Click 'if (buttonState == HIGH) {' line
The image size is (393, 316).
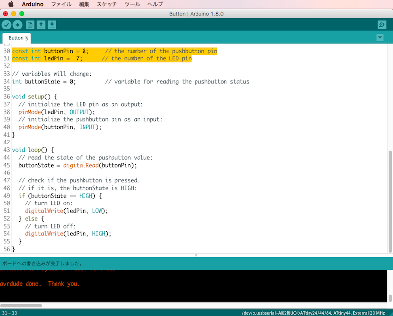[60, 196]
